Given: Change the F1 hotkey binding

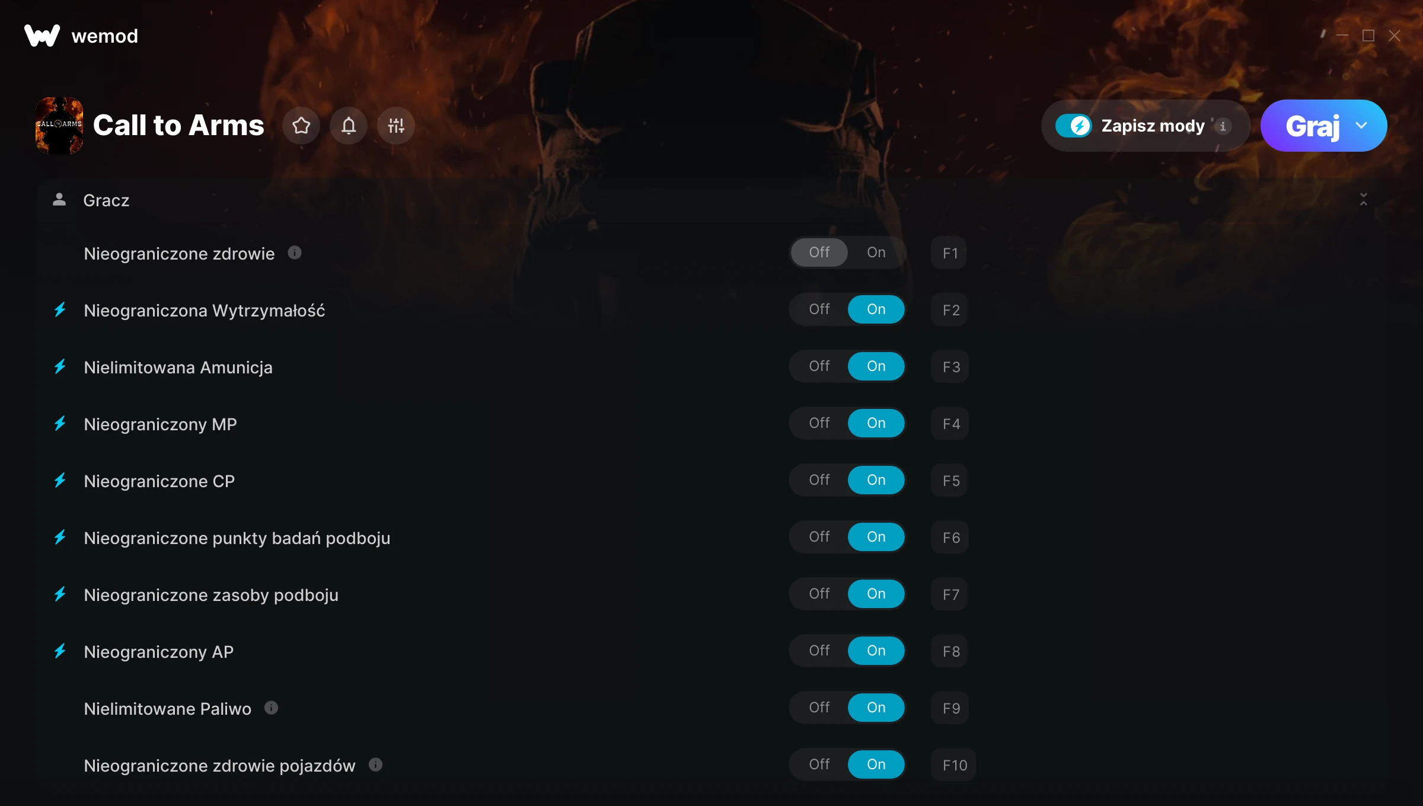Looking at the screenshot, I should click(949, 253).
